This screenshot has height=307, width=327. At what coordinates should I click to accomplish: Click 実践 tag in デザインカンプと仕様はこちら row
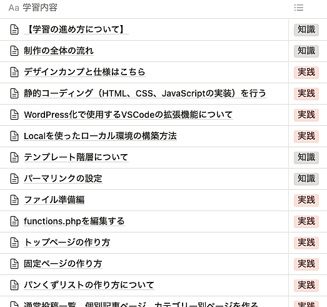coord(306,72)
